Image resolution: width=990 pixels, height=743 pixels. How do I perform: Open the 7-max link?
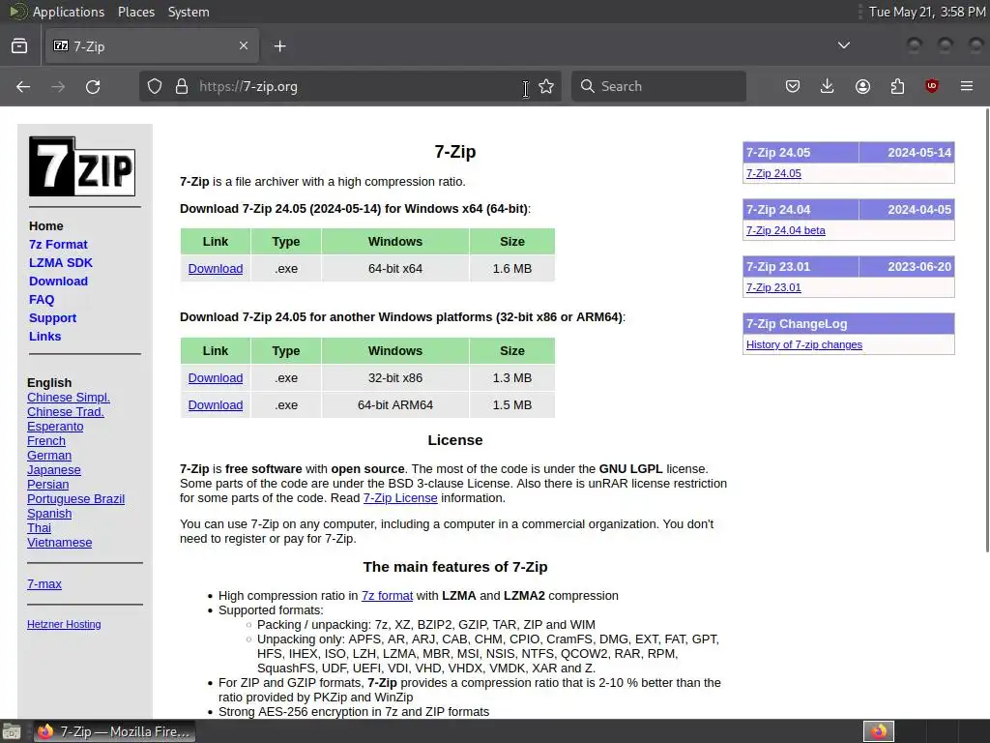[44, 584]
